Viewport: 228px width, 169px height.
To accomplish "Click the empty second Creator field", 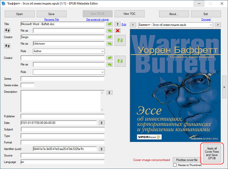I will pyautogui.click(x=63, y=58).
